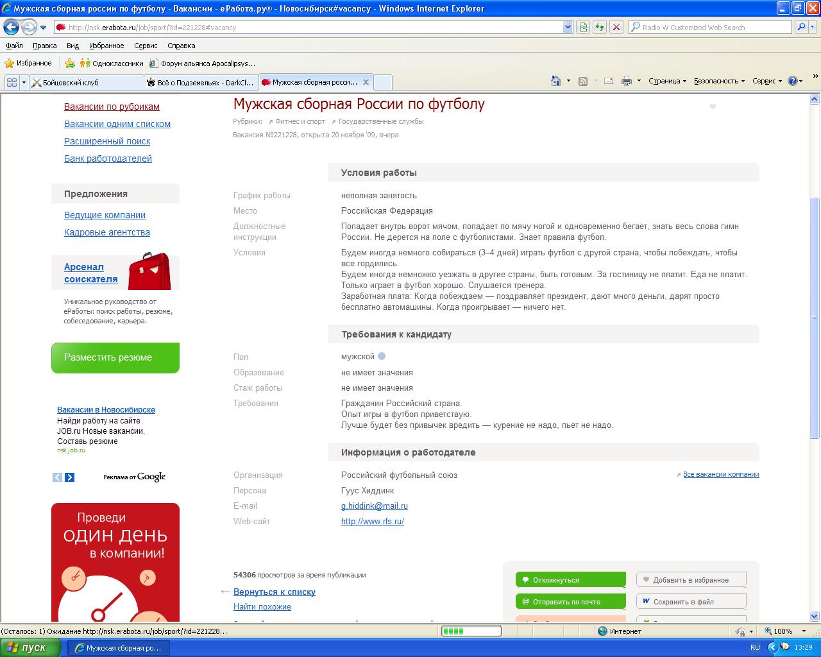Open the Сервис menu in menu bar
This screenshot has height=657, width=821.
(x=146, y=46)
